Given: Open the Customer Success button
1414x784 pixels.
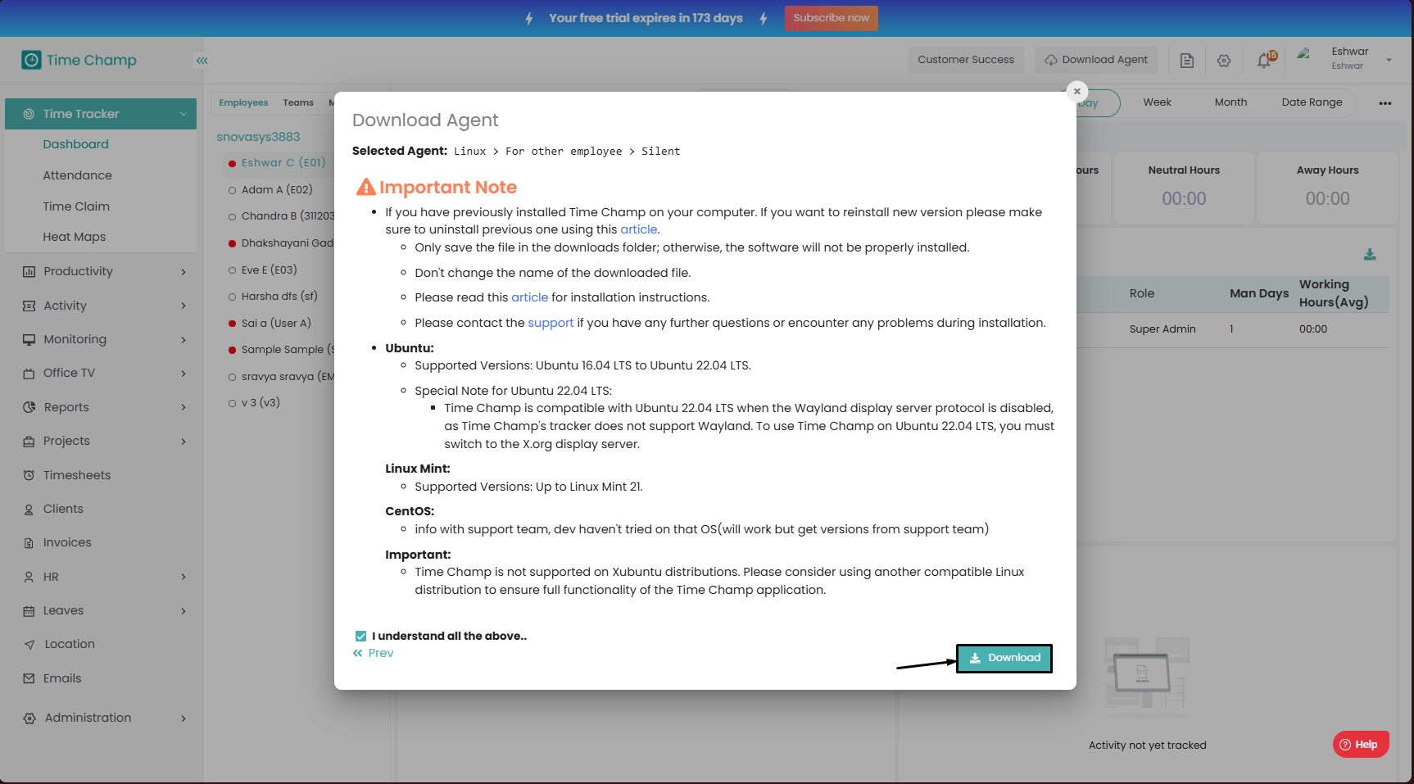Looking at the screenshot, I should click(966, 60).
